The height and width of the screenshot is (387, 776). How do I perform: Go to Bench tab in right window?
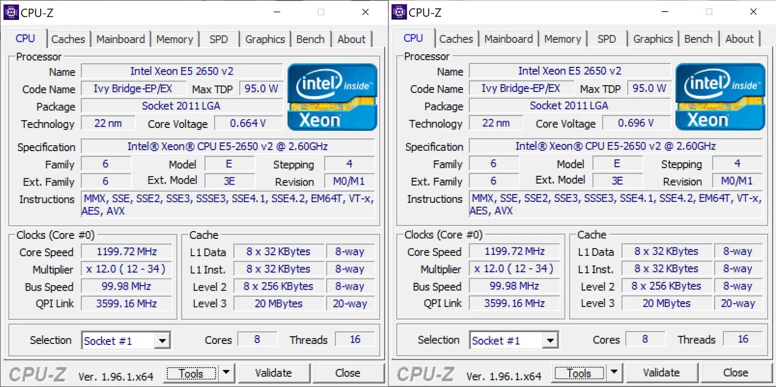(x=698, y=39)
